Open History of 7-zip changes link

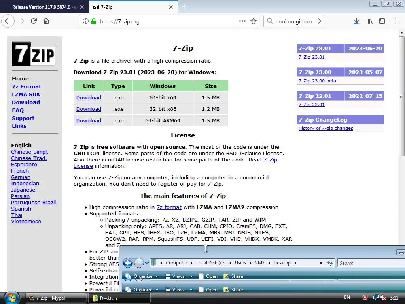point(326,128)
